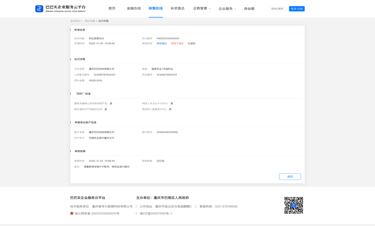Expand the 企数智察 dropdown arrow

210,9
